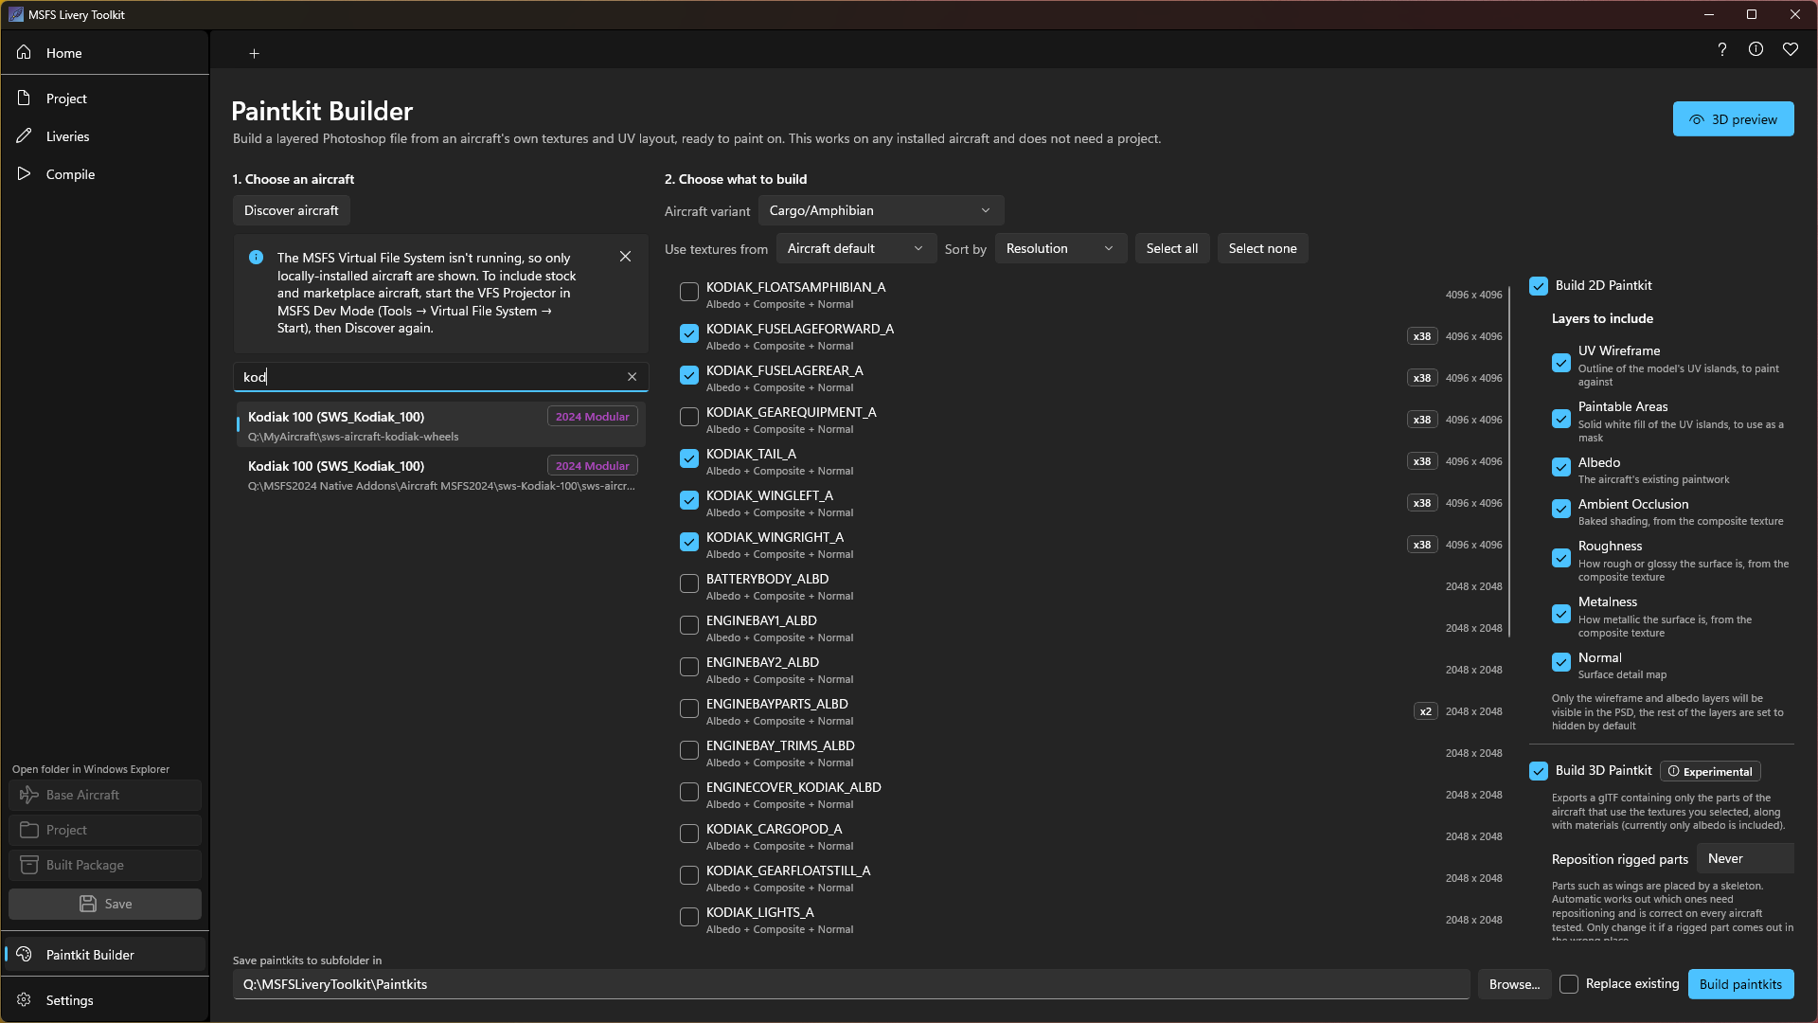Toggle UV Wireframe layer checkbox
1818x1023 pixels.
1561,363
